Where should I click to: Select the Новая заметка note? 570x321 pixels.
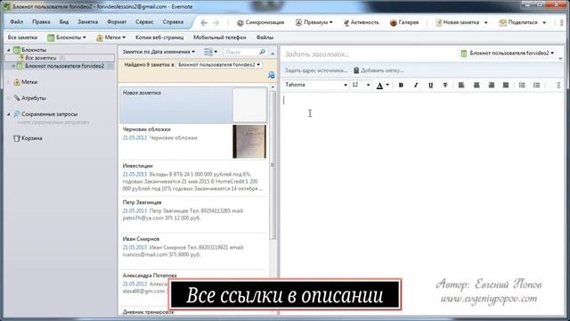coord(193,105)
